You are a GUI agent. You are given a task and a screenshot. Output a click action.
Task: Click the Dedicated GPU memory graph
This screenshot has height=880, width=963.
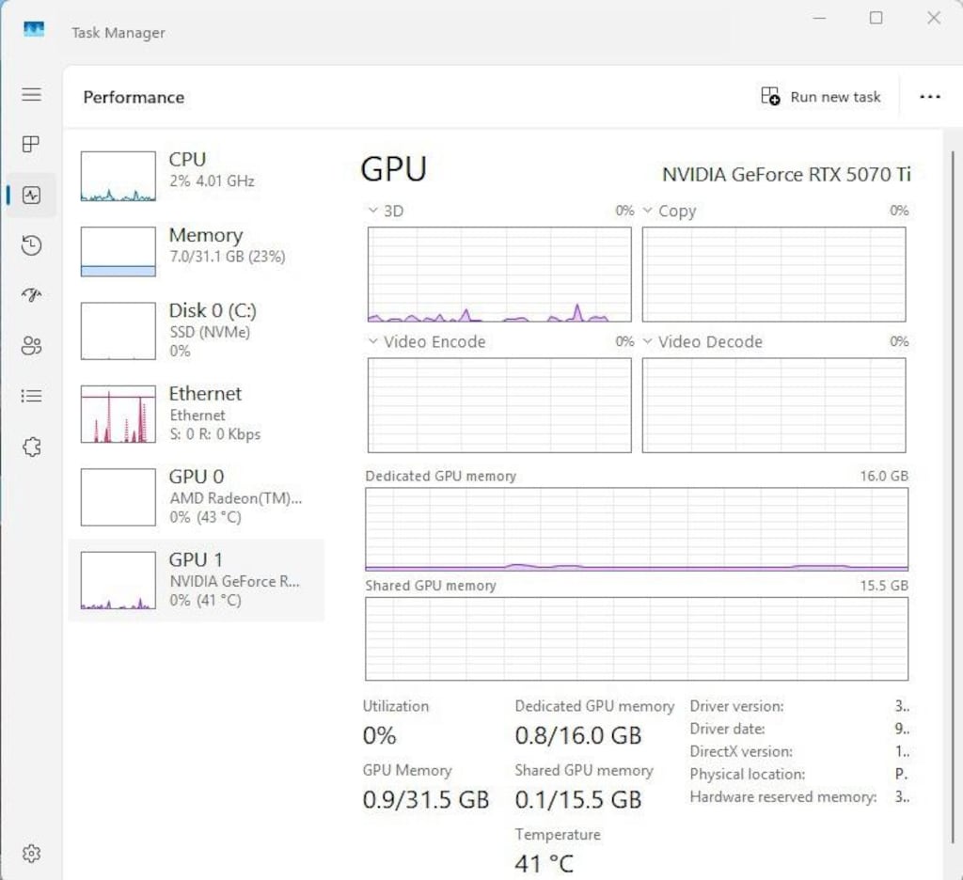tap(637, 529)
